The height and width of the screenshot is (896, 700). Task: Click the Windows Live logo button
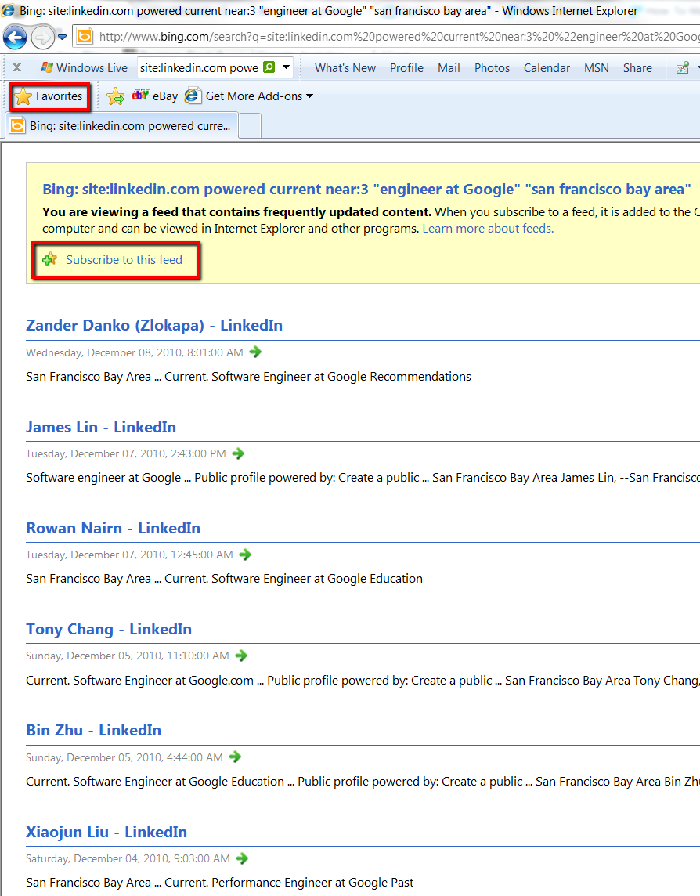[x=84, y=68]
